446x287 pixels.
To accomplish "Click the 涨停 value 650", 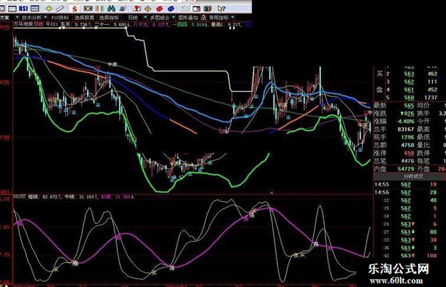I will click(x=409, y=153).
